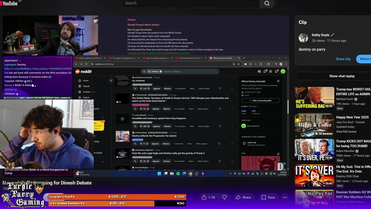Open Kathy Doyle's channel avatar
This screenshot has height=209, width=371.
[303, 38]
